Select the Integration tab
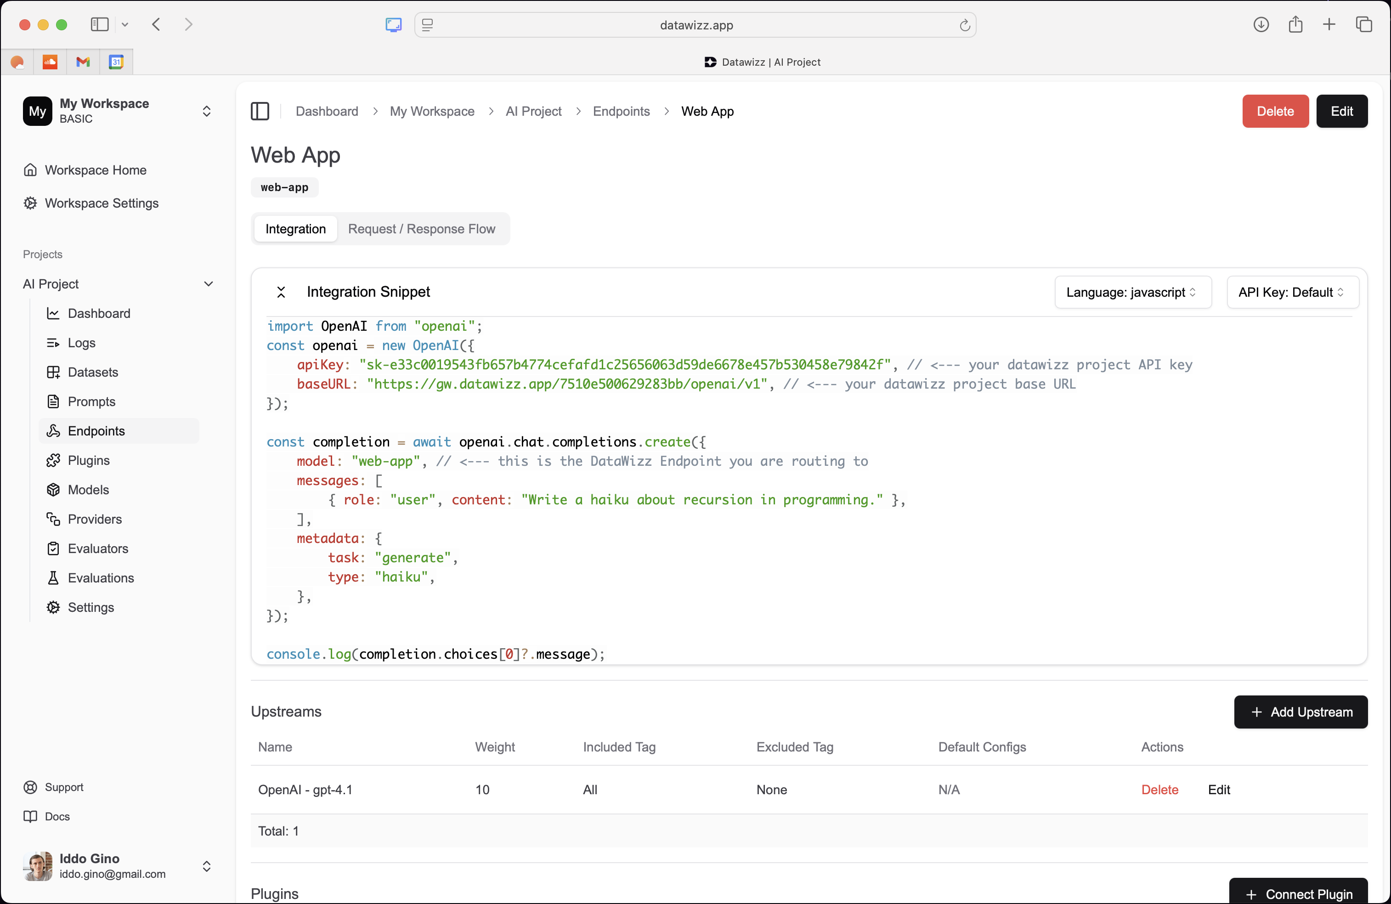Image resolution: width=1391 pixels, height=904 pixels. pos(295,229)
